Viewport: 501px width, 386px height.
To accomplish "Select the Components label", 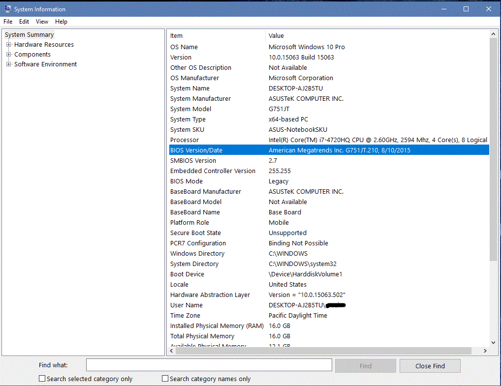I will 32,54.
